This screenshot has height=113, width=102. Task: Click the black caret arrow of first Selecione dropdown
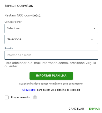click(x=94, y=29)
